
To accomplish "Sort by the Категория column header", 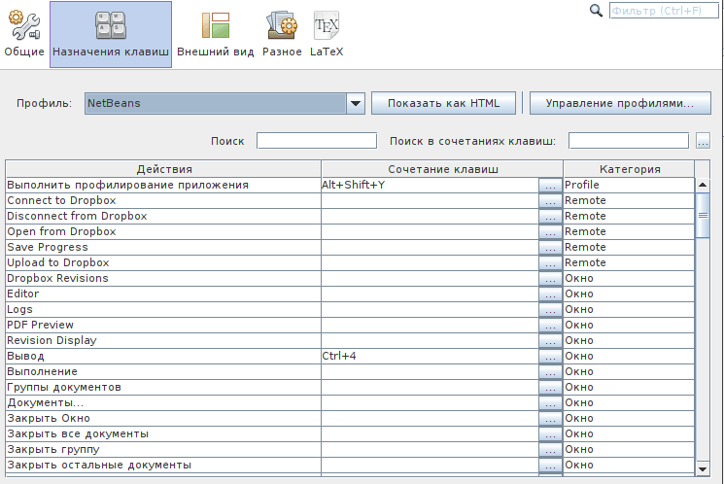I will tap(630, 169).
